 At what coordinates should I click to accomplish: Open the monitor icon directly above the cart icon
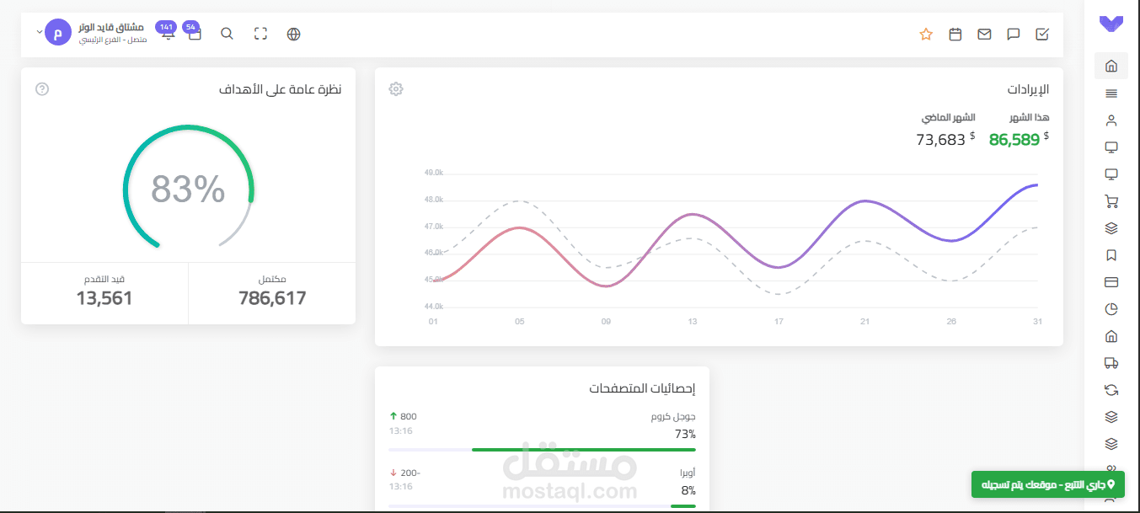(1111, 174)
